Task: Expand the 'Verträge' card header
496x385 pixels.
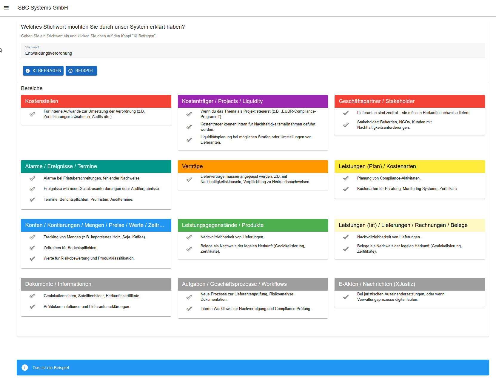Action: (253, 166)
